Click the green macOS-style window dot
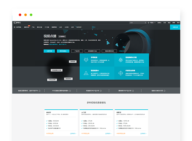 tap(31, 15)
